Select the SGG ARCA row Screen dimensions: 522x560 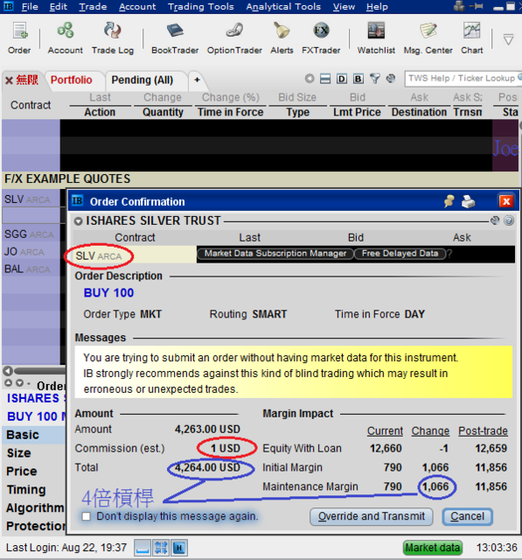pos(31,234)
